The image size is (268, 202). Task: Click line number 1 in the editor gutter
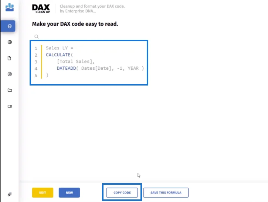(36, 48)
